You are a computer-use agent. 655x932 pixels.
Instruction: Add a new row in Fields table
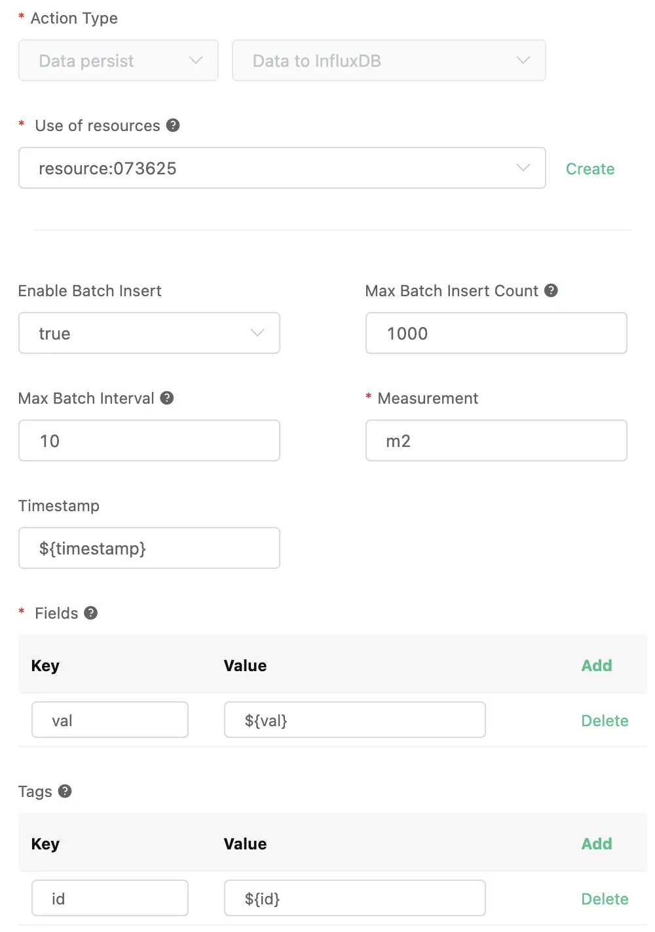click(x=597, y=666)
